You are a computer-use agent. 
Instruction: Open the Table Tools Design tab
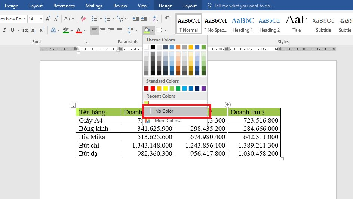165,6
